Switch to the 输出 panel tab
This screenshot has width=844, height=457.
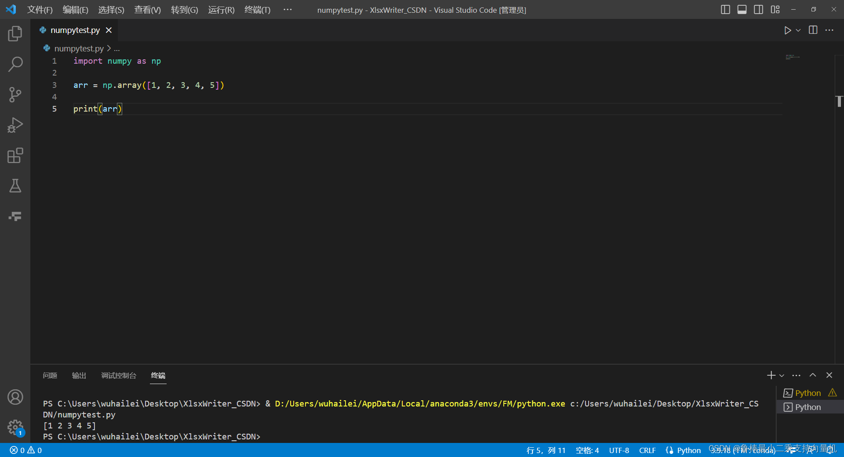coord(79,376)
